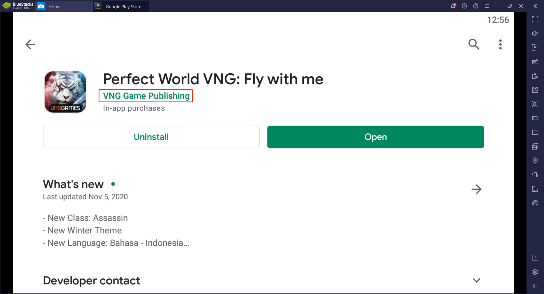The image size is (544, 294).
Task: Click the 'In-app purchases' label
Action: point(134,108)
